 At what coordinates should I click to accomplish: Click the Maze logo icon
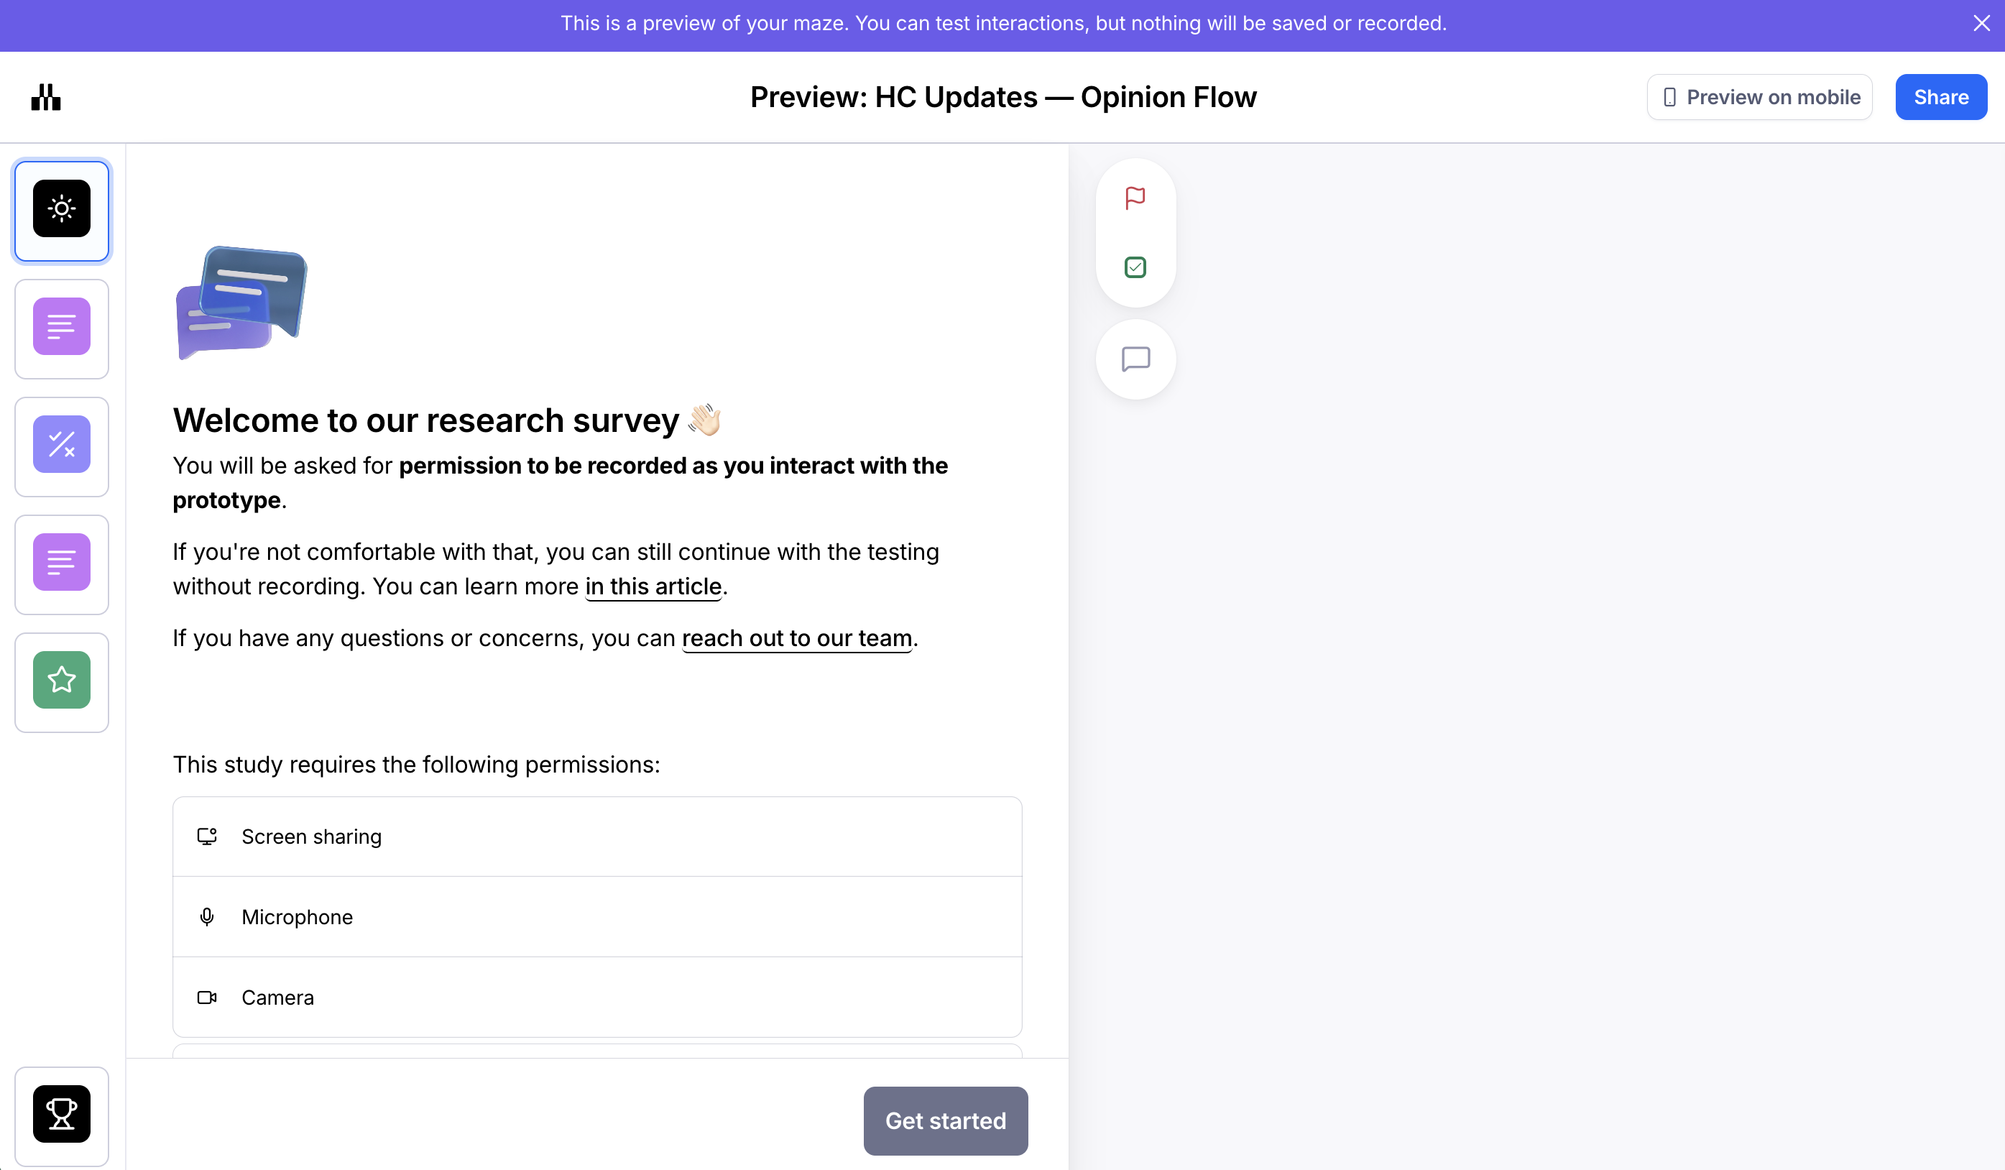click(x=46, y=97)
